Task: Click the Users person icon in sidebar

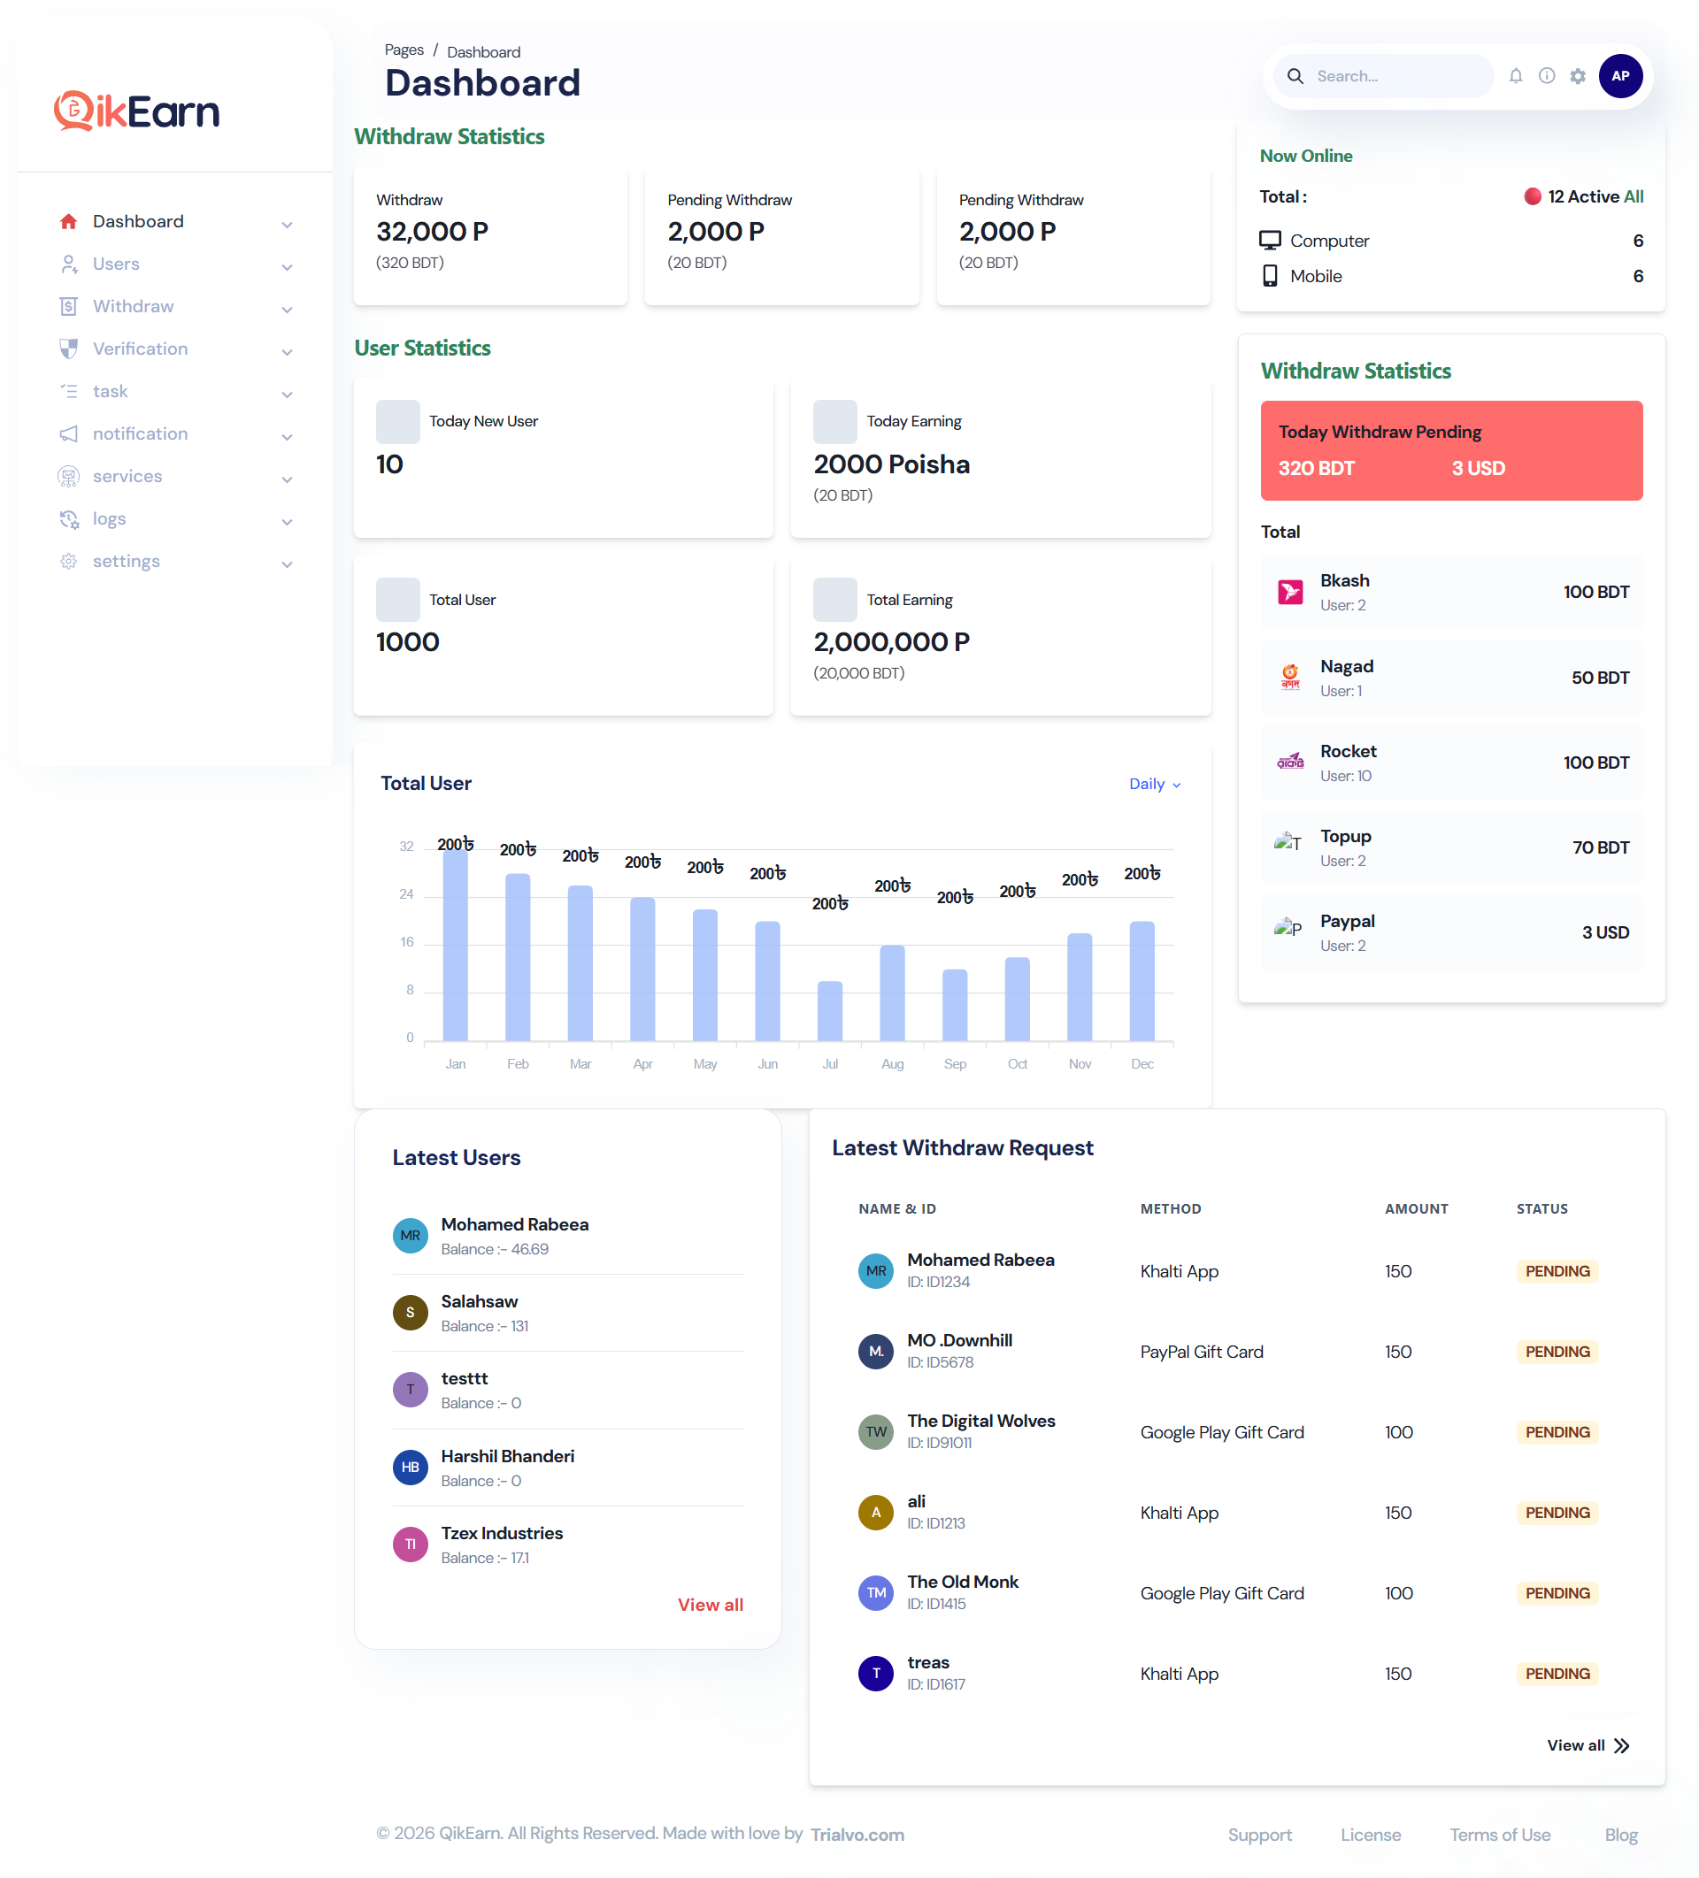Action: coord(68,264)
